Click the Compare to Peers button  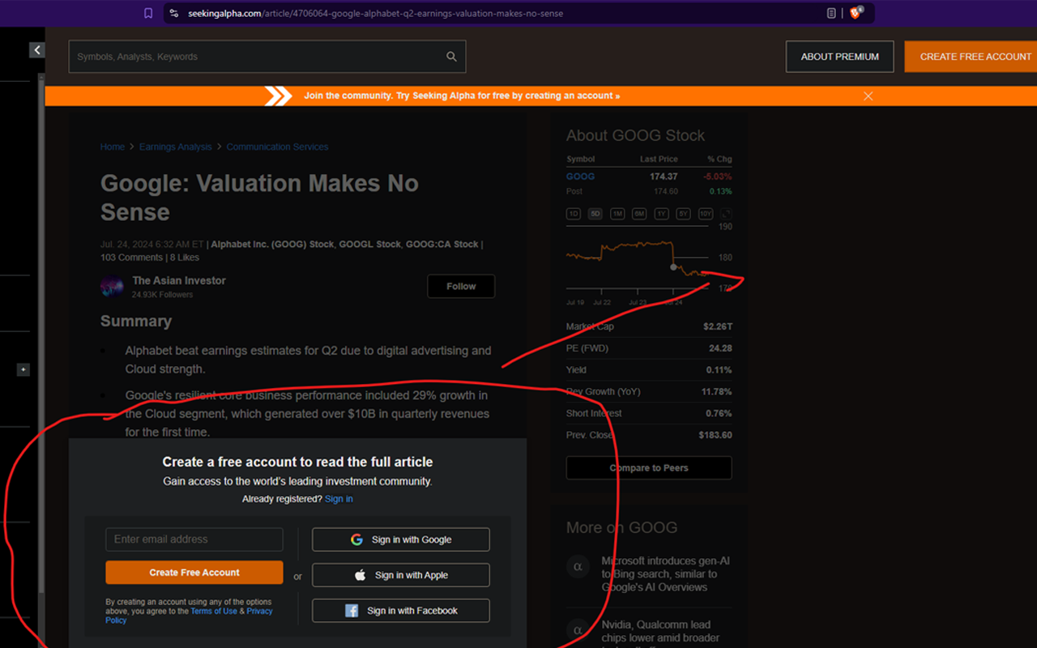click(x=648, y=467)
